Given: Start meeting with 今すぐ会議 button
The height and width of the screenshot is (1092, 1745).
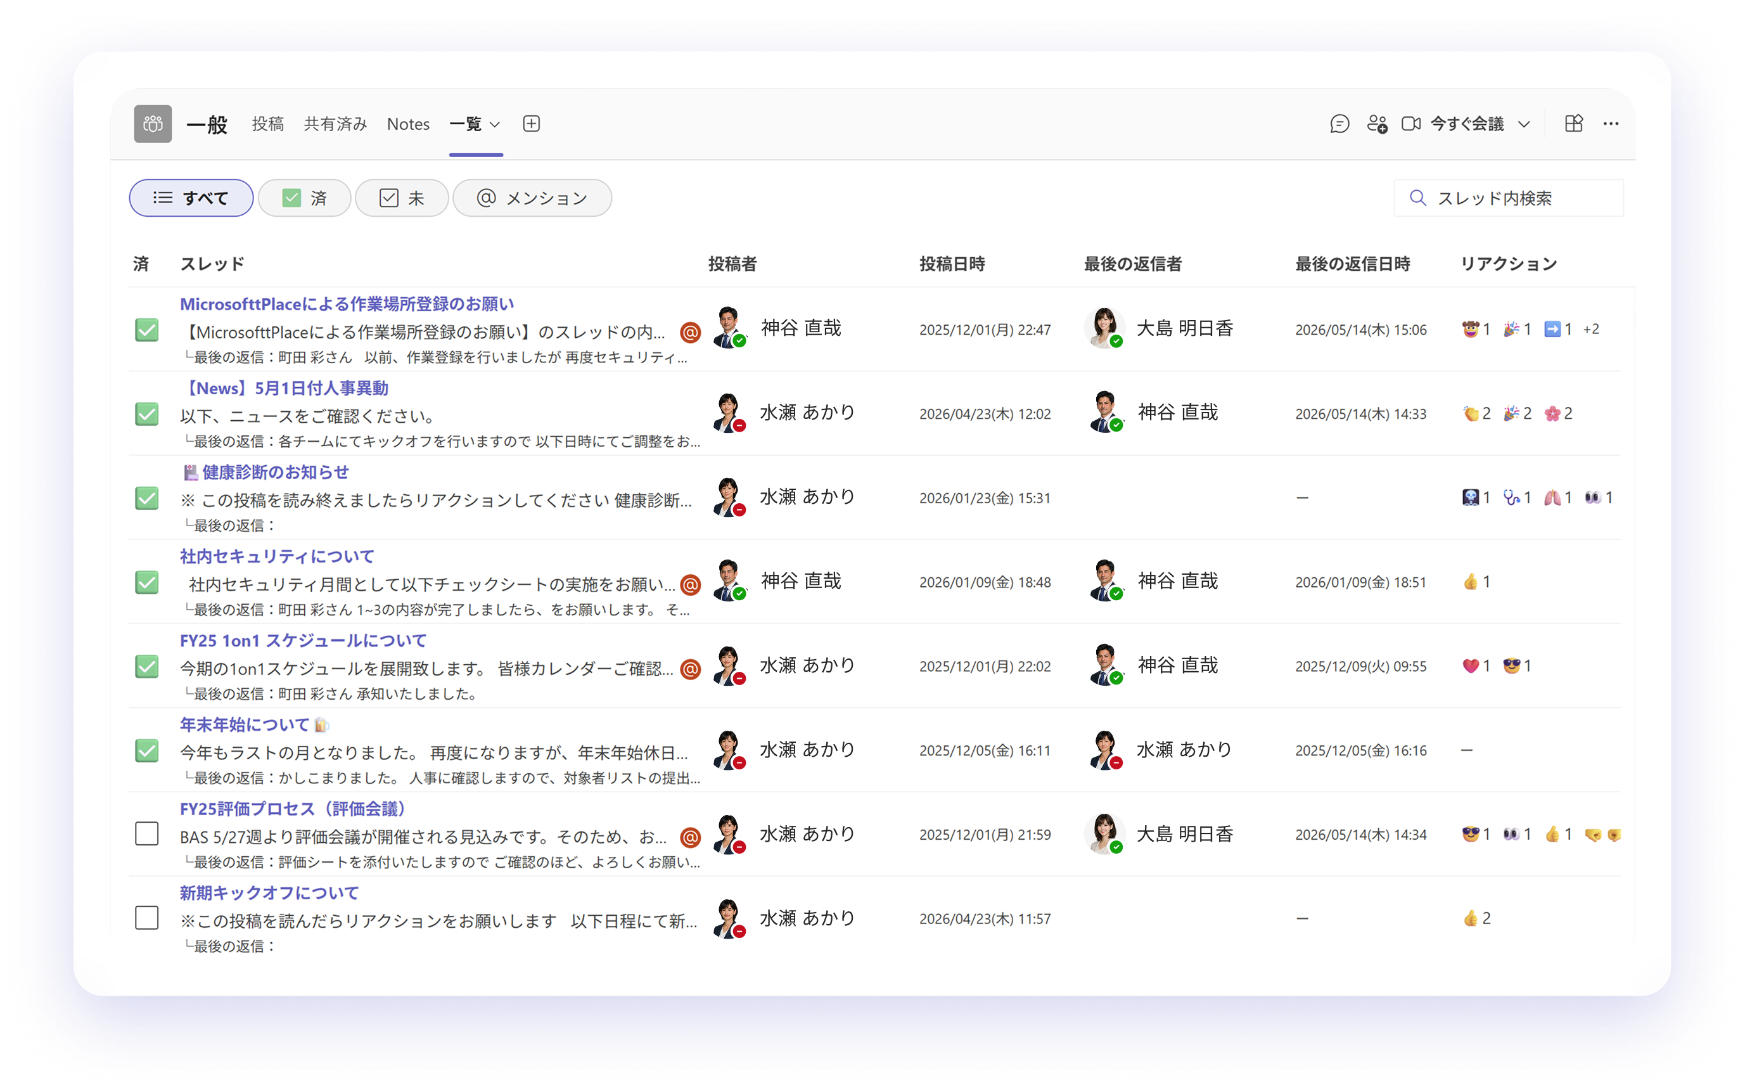Looking at the screenshot, I should click(x=1467, y=124).
